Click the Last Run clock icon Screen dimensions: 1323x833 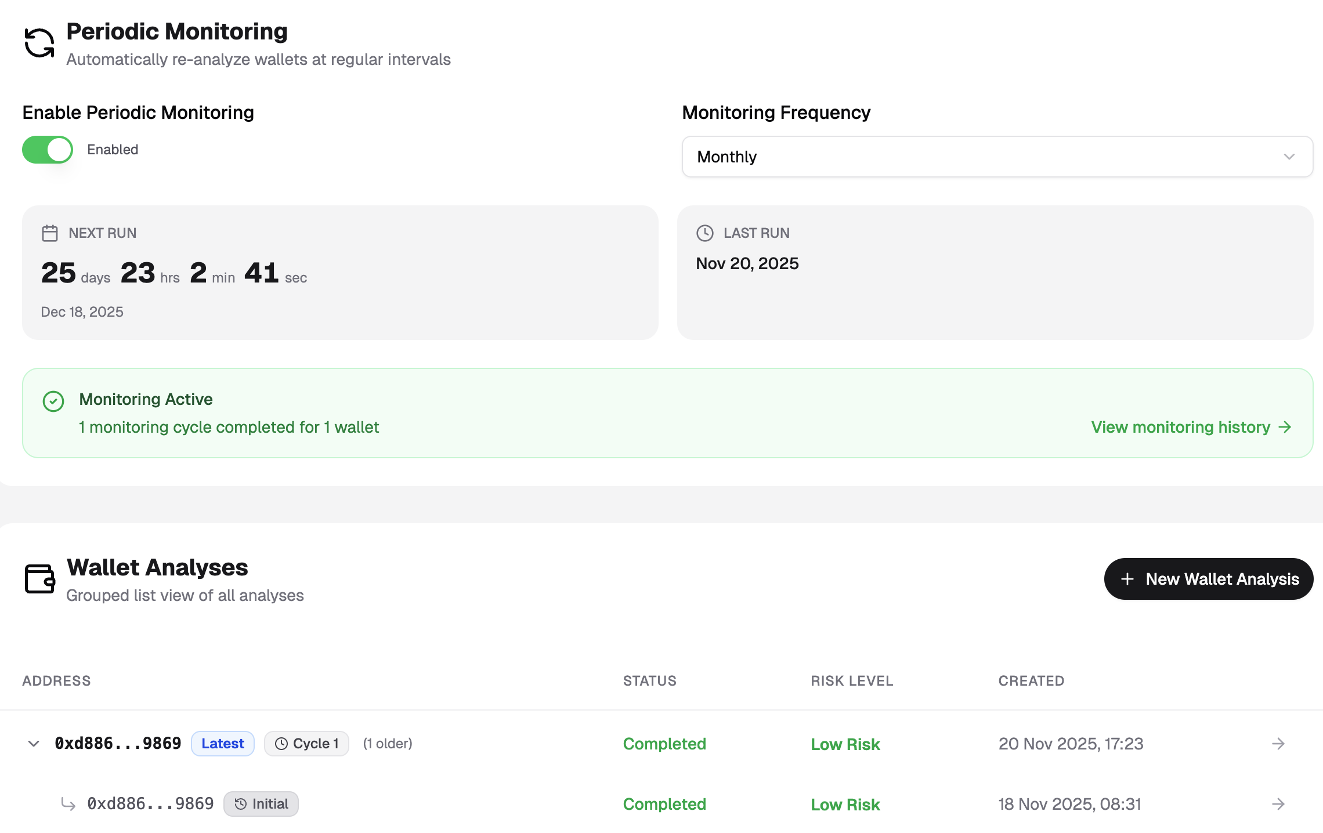tap(704, 233)
